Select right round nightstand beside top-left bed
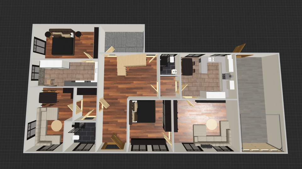302x169 pixels. coord(78,34)
